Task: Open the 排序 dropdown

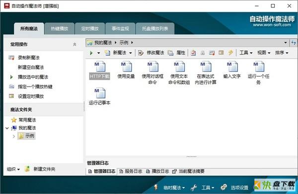Action: (282, 53)
